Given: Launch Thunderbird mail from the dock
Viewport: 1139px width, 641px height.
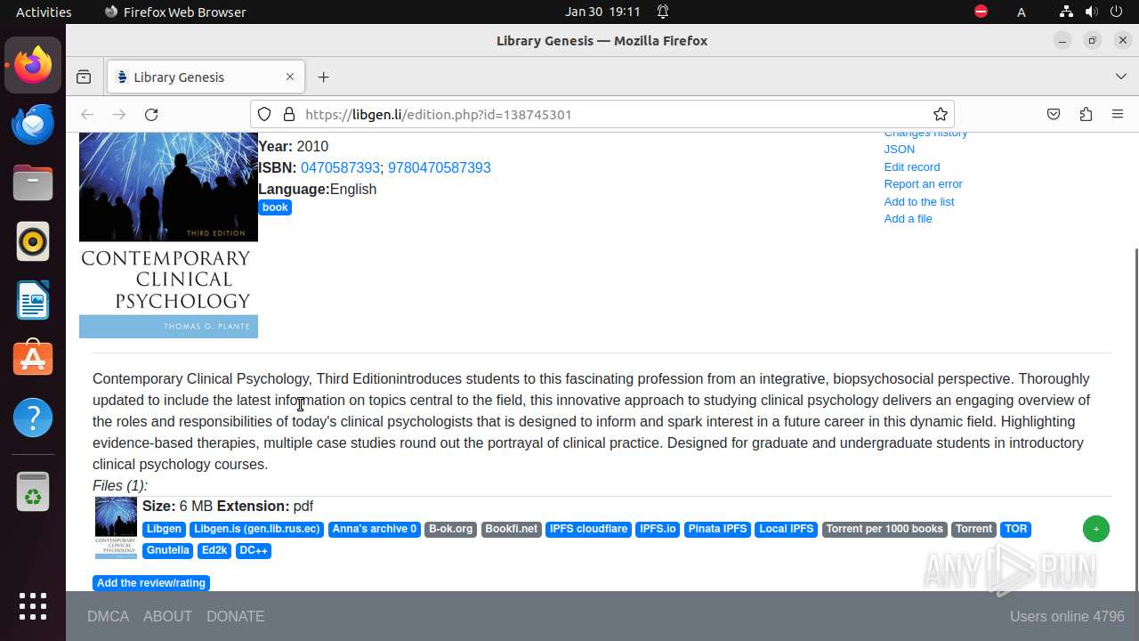Looking at the screenshot, I should pos(33,124).
